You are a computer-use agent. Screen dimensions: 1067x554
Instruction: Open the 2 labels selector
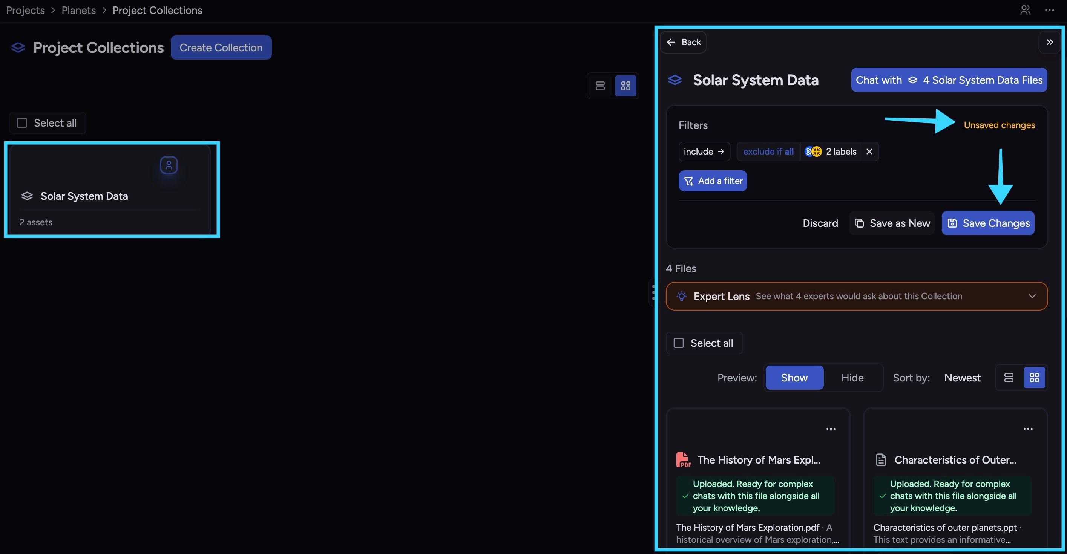831,152
